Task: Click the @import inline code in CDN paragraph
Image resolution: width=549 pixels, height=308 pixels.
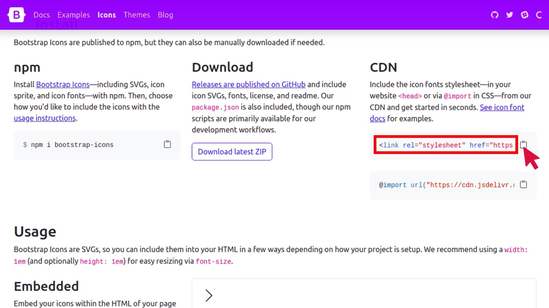Action: pos(457,96)
